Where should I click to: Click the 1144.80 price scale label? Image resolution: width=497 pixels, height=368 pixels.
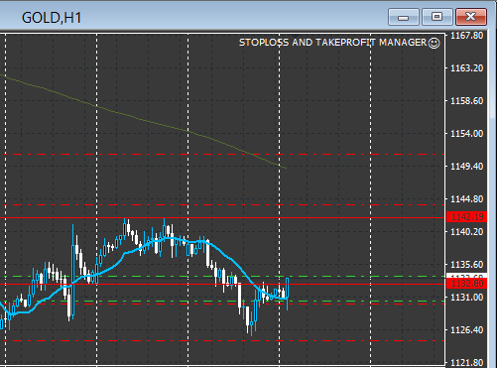pos(466,199)
